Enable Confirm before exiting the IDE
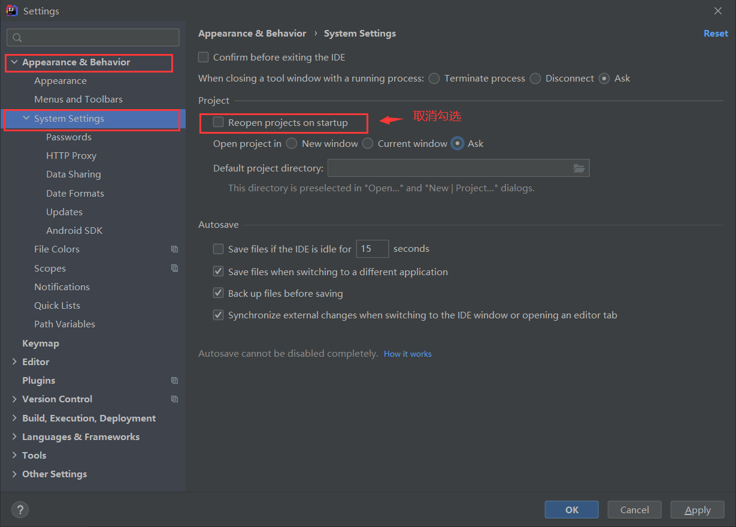This screenshot has height=527, width=736. pyautogui.click(x=204, y=58)
